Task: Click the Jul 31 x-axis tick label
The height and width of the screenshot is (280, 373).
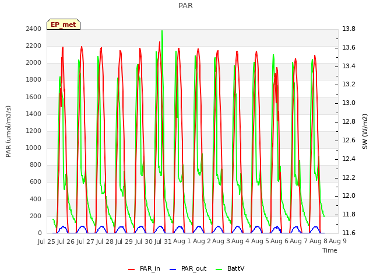Action: [x=163, y=242]
